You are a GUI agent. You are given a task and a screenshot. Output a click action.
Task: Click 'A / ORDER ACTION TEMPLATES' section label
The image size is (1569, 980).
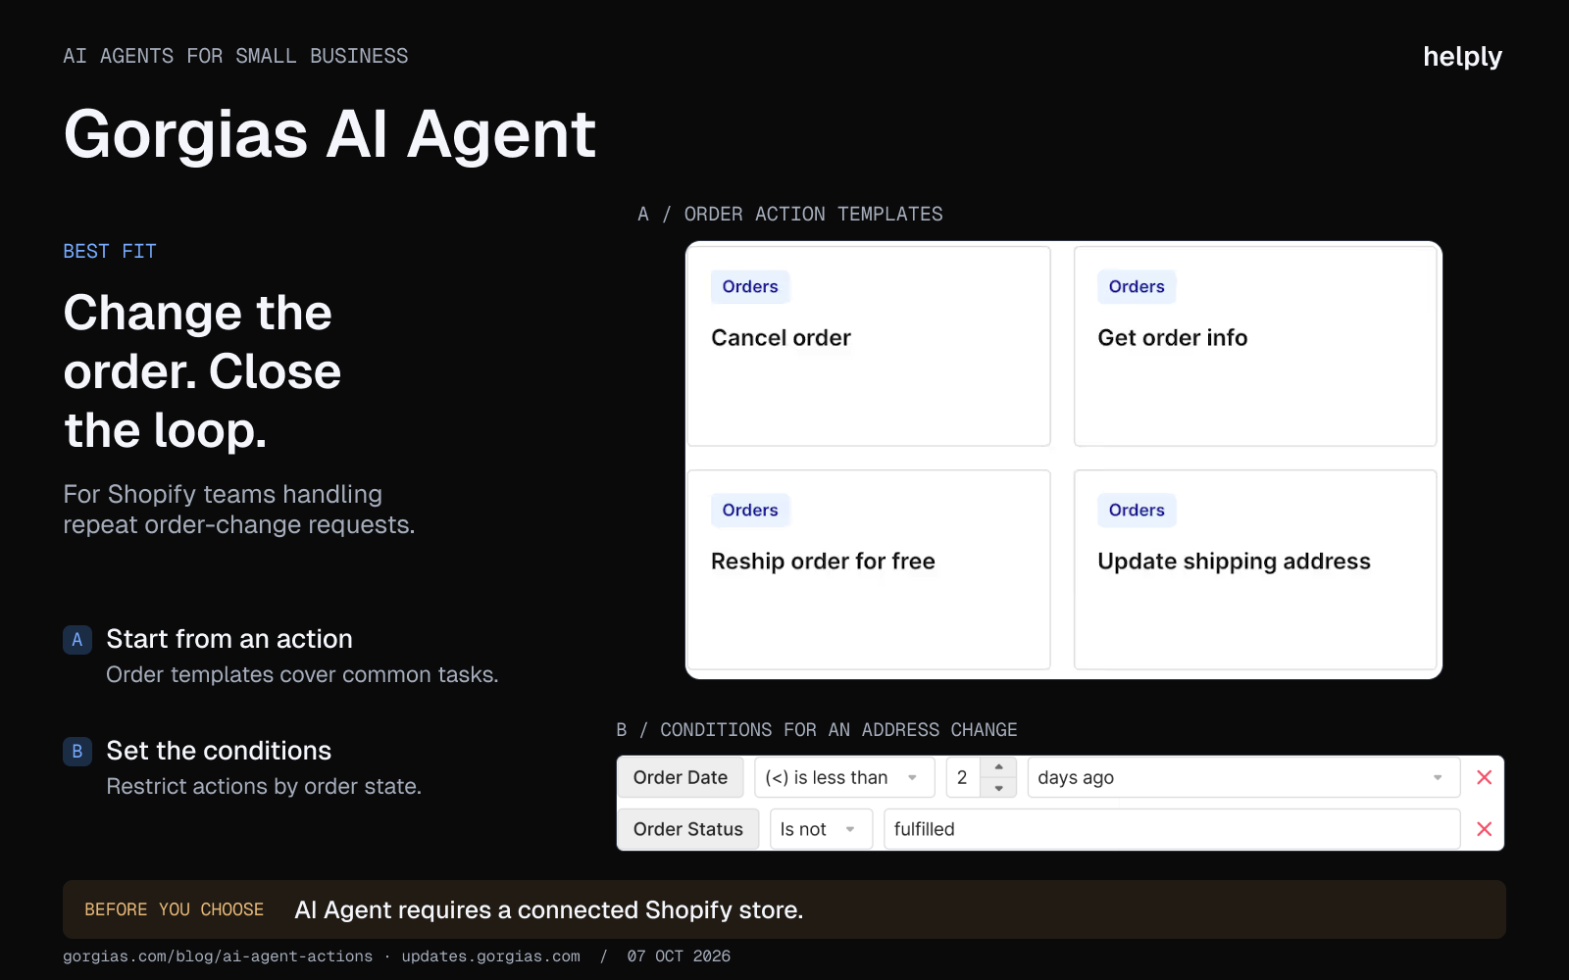point(789,214)
